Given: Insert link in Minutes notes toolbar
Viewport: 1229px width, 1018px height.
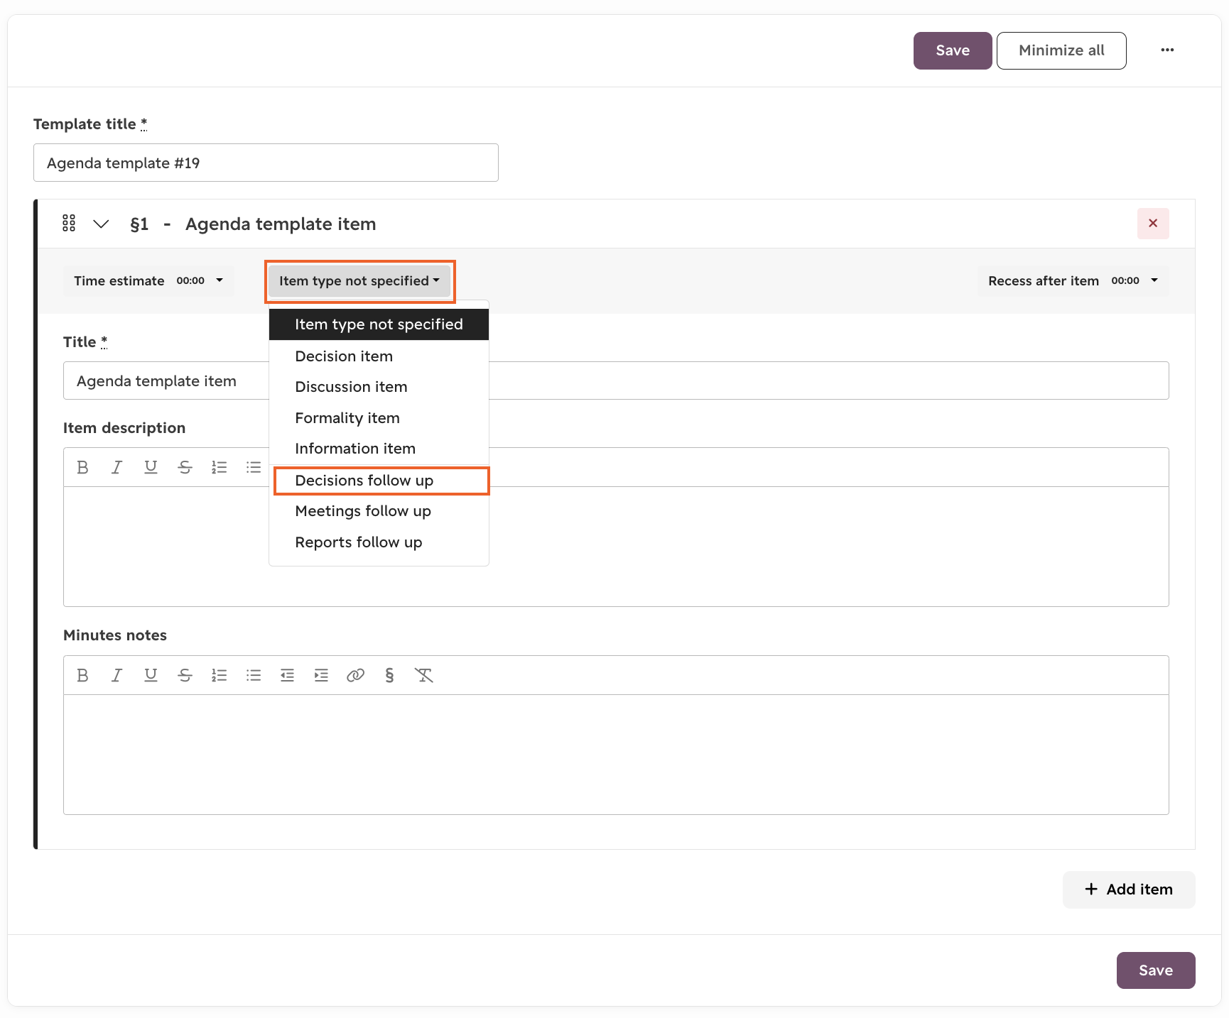Looking at the screenshot, I should [x=355, y=675].
